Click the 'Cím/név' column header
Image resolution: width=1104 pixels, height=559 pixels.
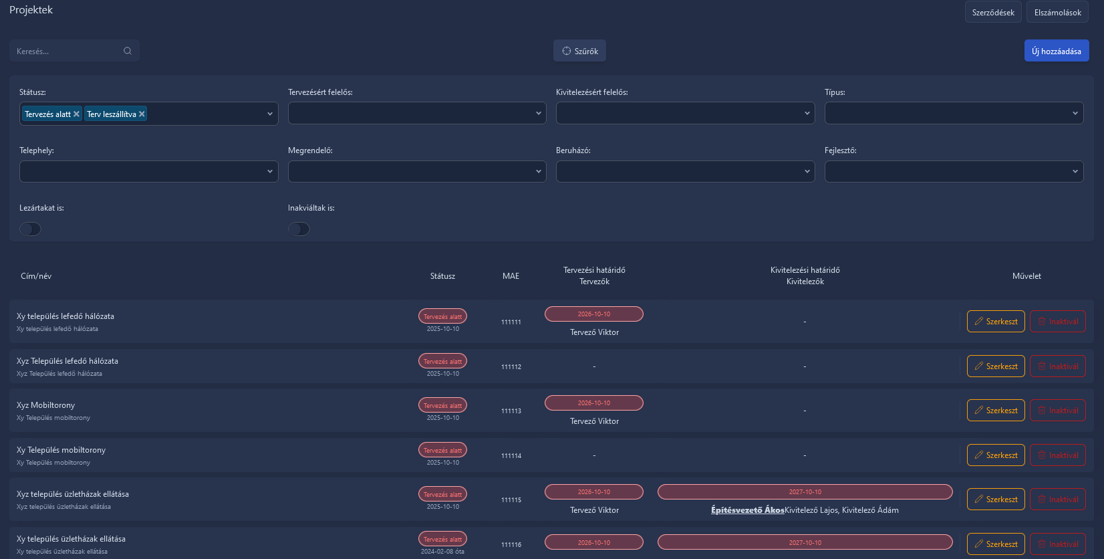tap(36, 276)
